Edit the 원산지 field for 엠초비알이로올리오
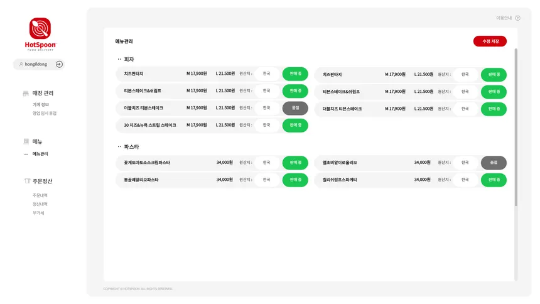Viewport: 540px width, 304px height. point(465,162)
